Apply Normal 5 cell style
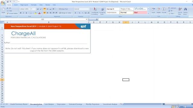Image resolution: width=193 pixels, height=108 pixels. pos(112,9)
